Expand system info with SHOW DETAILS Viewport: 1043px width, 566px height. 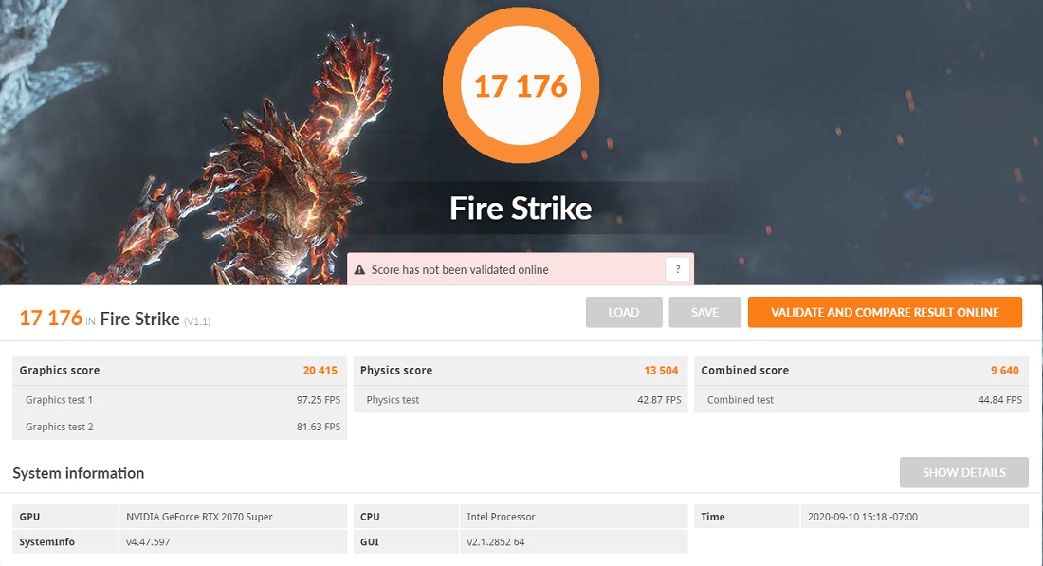click(963, 472)
